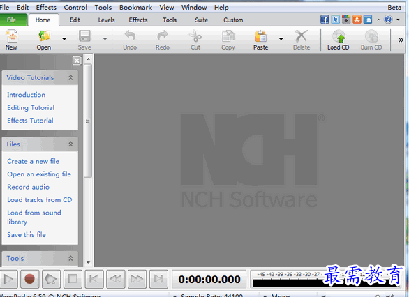Click the Load CD toolbar icon

(x=339, y=36)
